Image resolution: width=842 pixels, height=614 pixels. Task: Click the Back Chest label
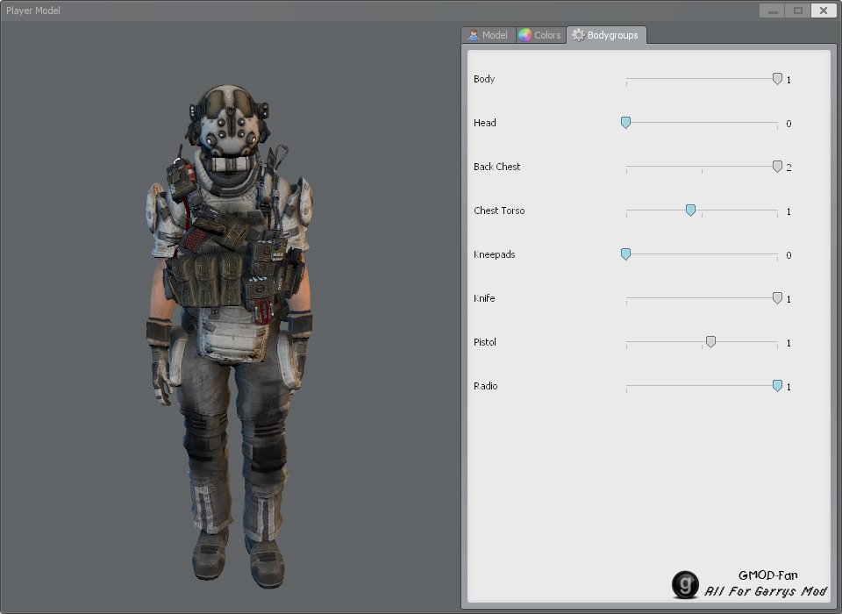(x=496, y=167)
